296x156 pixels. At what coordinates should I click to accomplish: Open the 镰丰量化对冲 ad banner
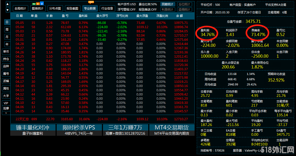(33, 130)
